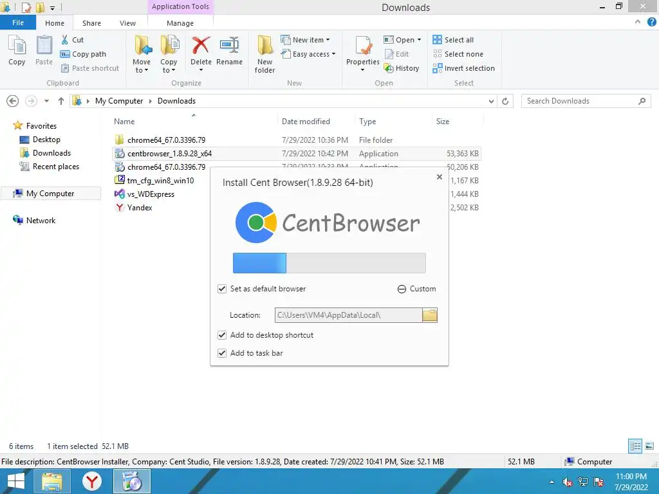Click the installer Location path field

348,315
